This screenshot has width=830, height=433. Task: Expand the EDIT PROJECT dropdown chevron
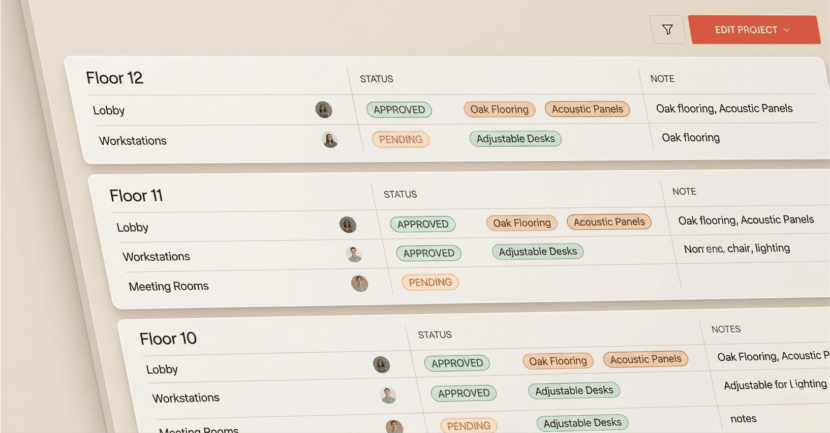click(x=787, y=30)
